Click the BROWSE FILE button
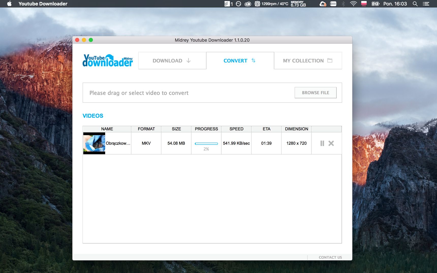Viewport: 437px width, 273px height. 316,93
